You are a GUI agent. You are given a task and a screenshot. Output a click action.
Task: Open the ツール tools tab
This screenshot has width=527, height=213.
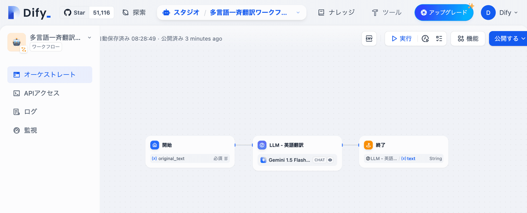pos(386,13)
